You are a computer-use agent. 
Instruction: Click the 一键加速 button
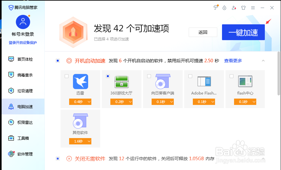coord(243,32)
